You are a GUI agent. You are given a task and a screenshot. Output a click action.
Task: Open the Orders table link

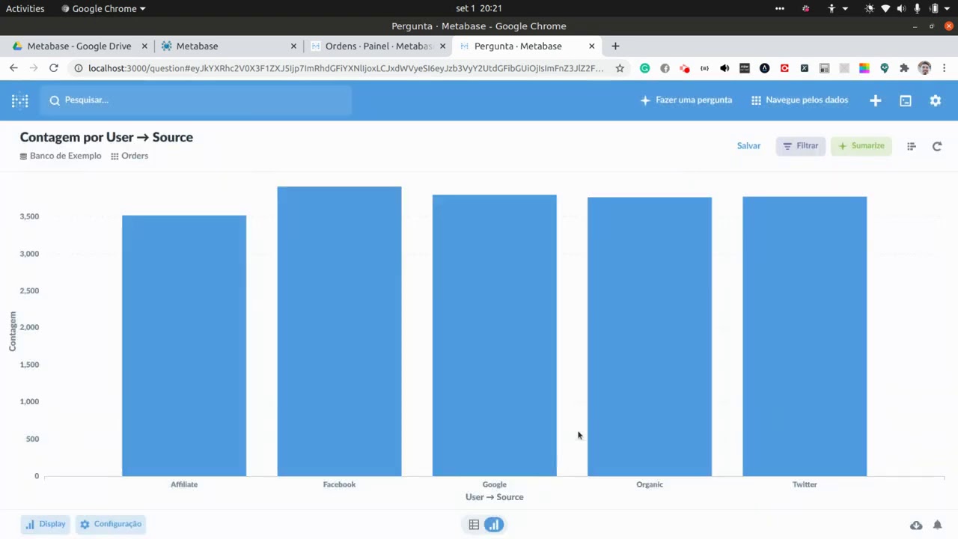pyautogui.click(x=129, y=156)
